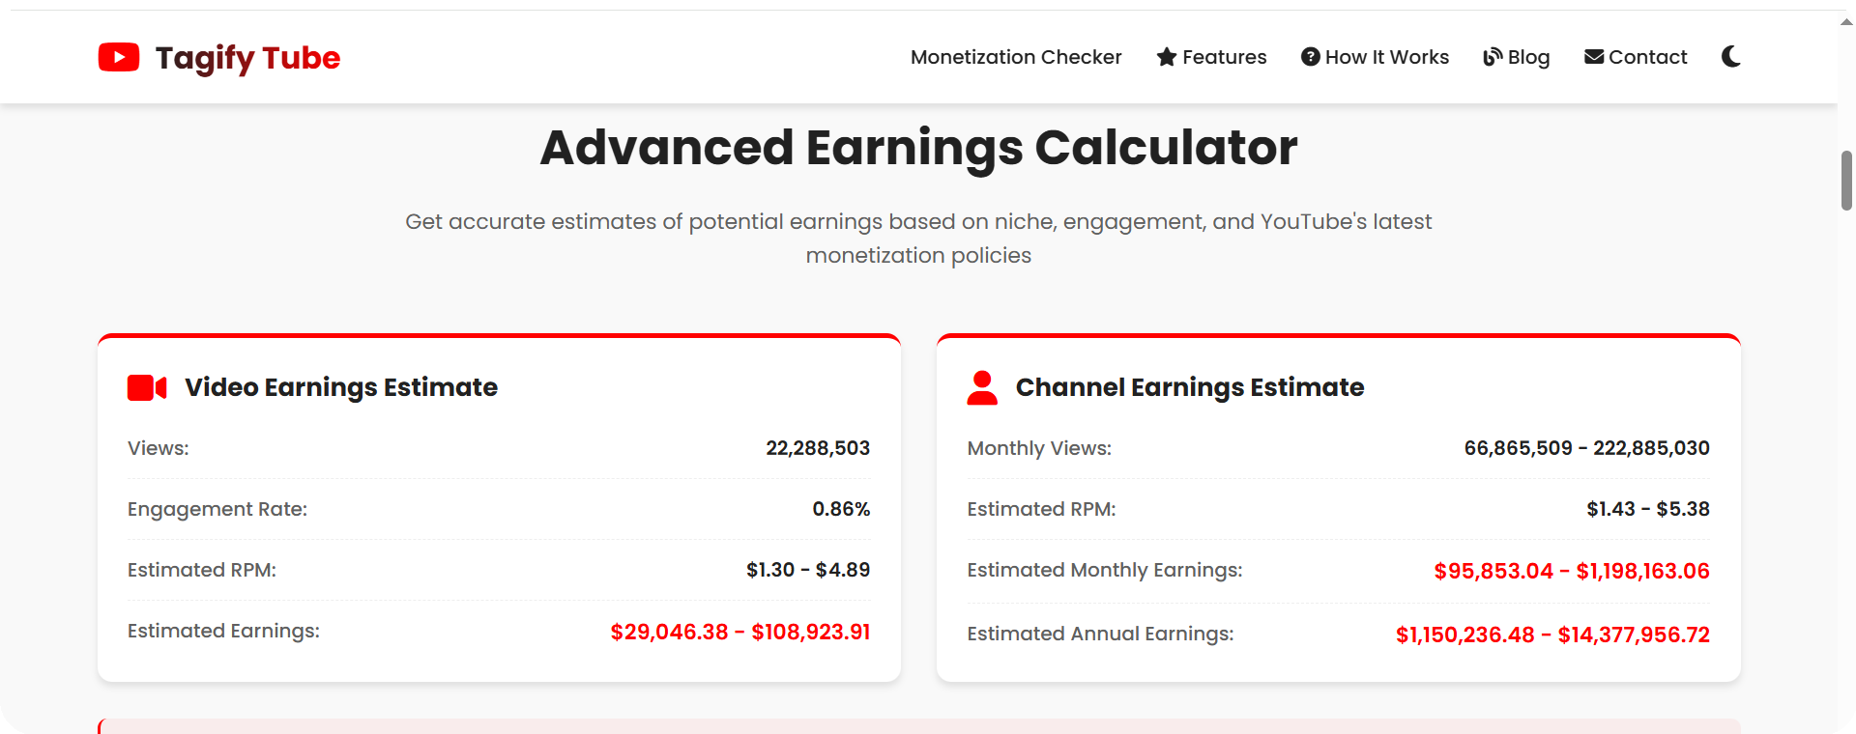The height and width of the screenshot is (734, 1856).
Task: Click the Tagify Tube logo text
Action: pos(246,57)
